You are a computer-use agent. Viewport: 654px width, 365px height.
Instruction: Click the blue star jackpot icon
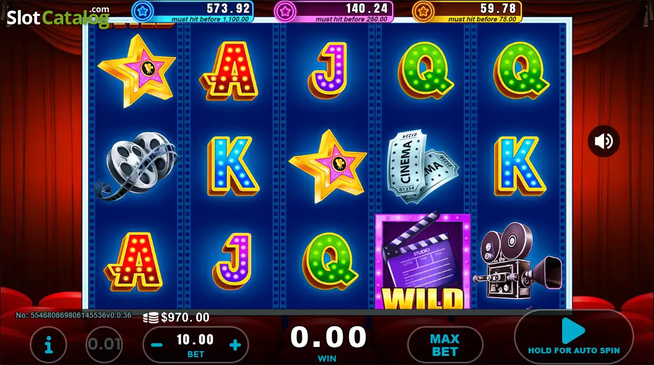(x=142, y=10)
